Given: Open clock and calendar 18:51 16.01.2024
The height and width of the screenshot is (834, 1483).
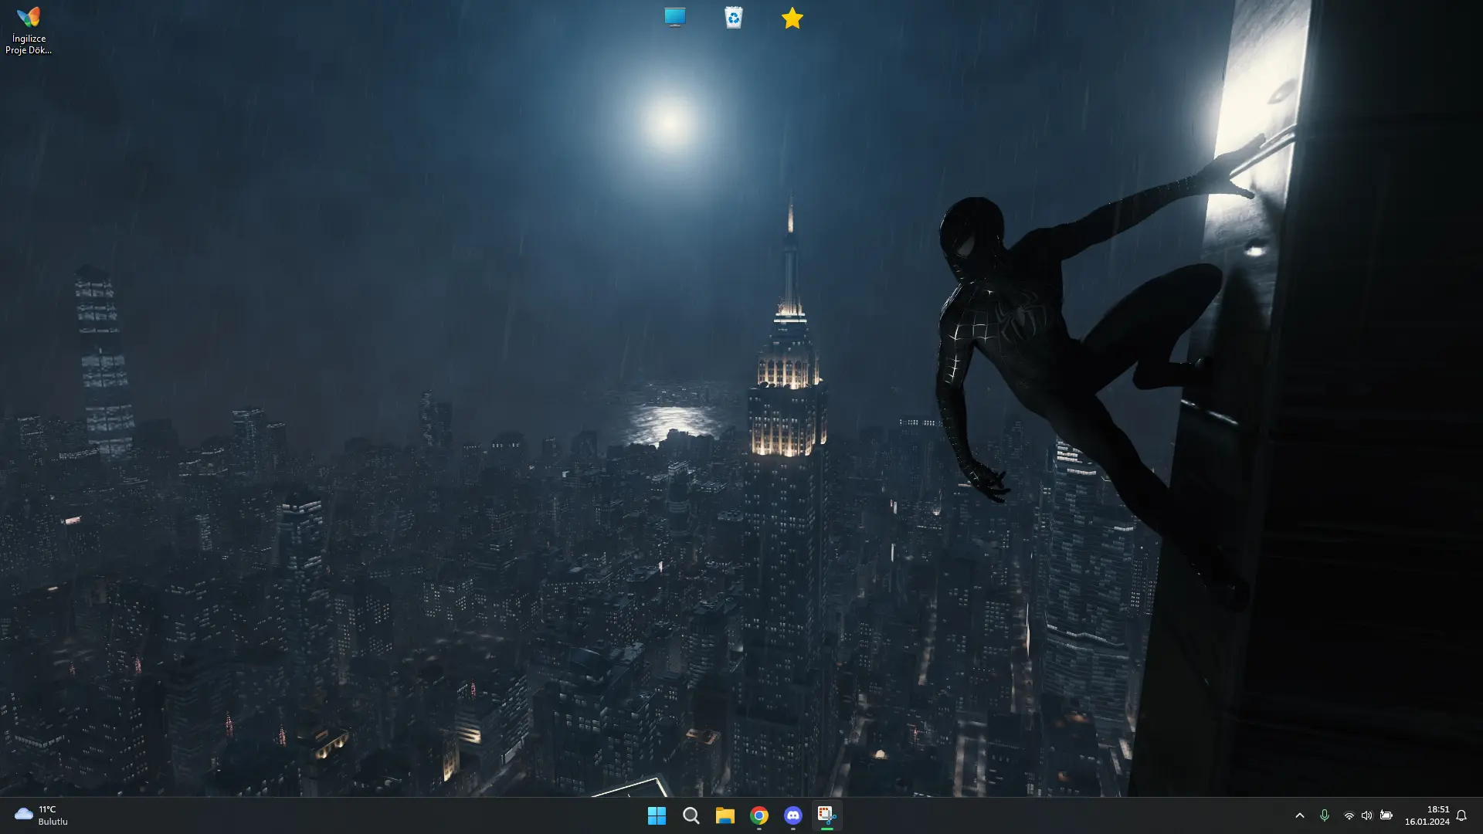Looking at the screenshot, I should [1427, 815].
